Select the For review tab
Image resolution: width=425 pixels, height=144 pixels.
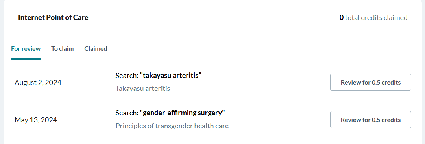point(26,49)
